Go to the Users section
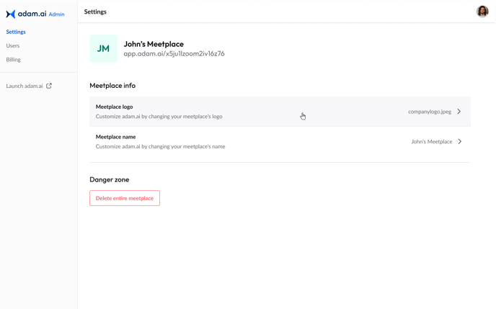This screenshot has width=496, height=309. (13, 45)
